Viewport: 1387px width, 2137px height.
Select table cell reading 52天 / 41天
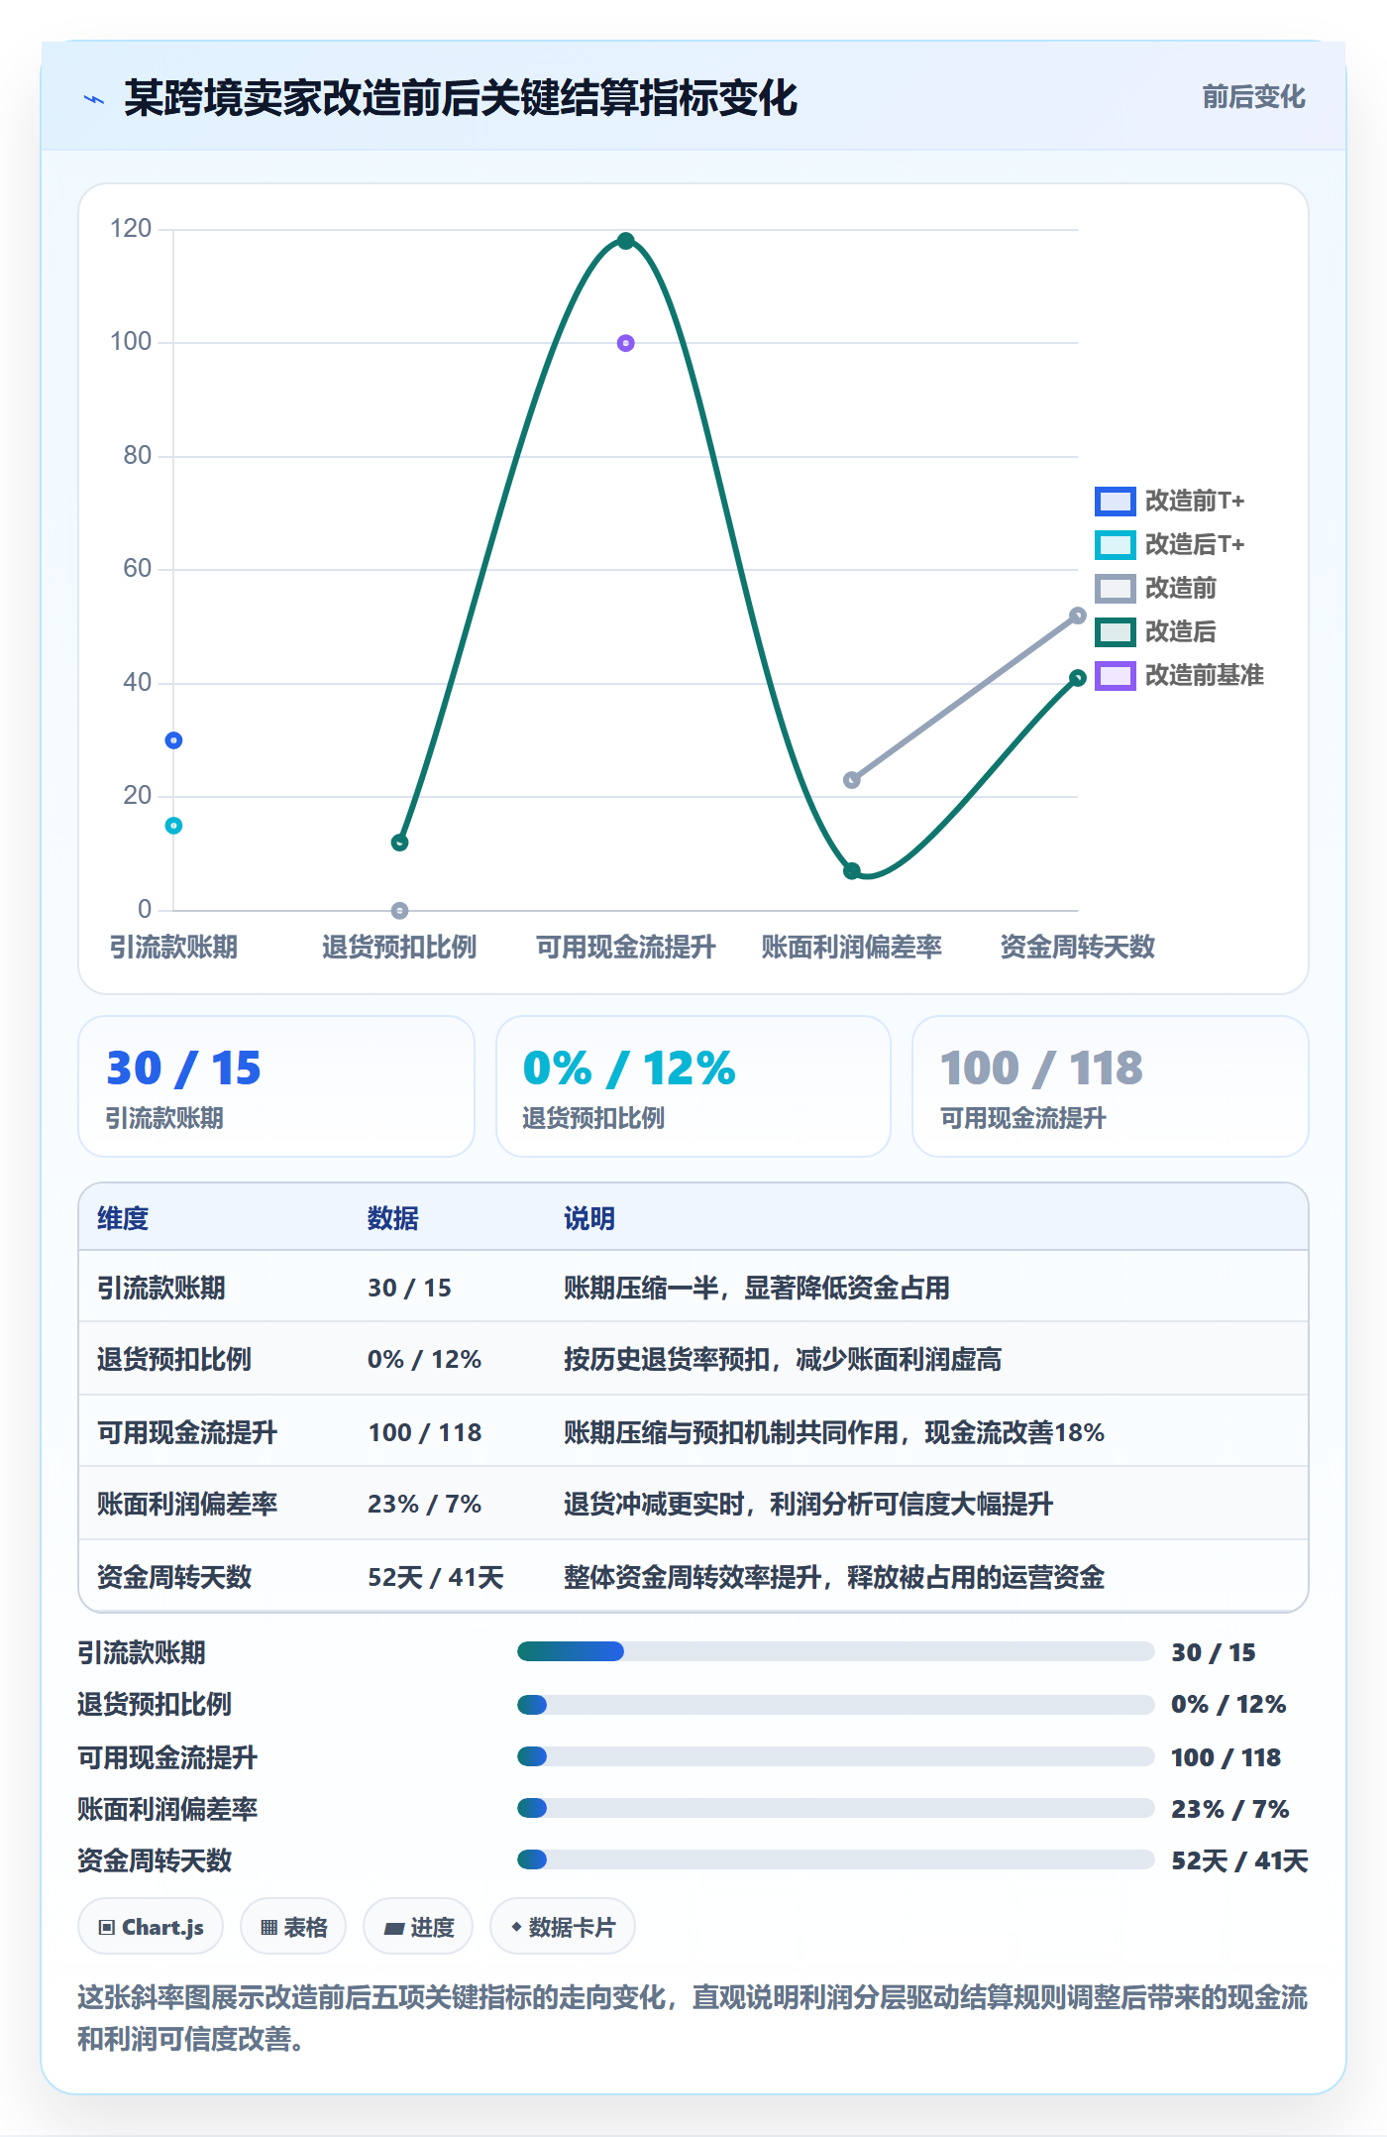436,1577
